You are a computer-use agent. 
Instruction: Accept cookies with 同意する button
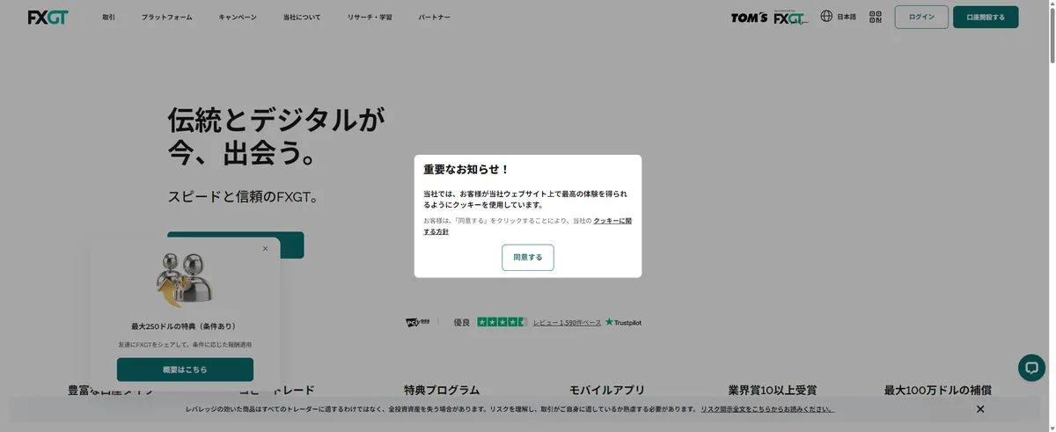click(x=528, y=257)
